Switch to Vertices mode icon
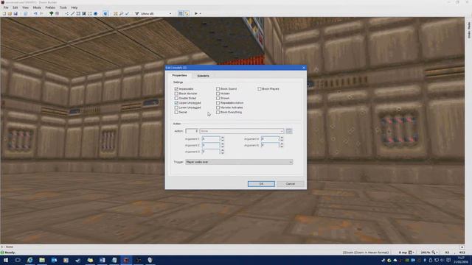This screenshot has height=265, width=472. (67, 13)
